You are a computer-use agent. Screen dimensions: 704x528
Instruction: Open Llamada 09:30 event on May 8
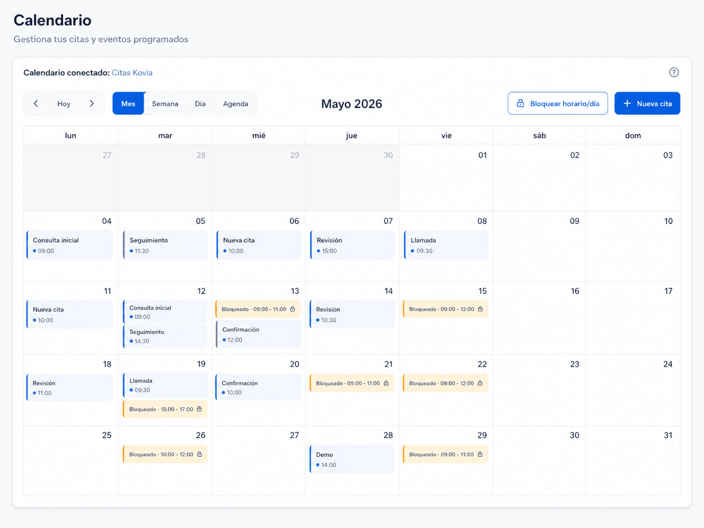(x=446, y=245)
